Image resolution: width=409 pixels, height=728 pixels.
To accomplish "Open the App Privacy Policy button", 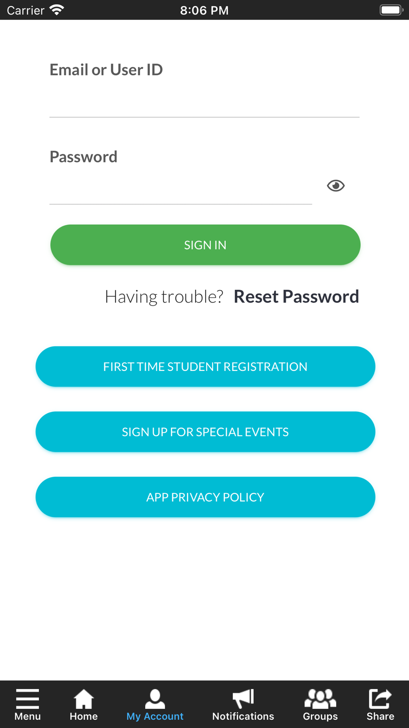I will tap(205, 497).
